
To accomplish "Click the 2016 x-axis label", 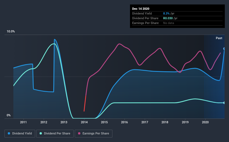I will (124, 122).
